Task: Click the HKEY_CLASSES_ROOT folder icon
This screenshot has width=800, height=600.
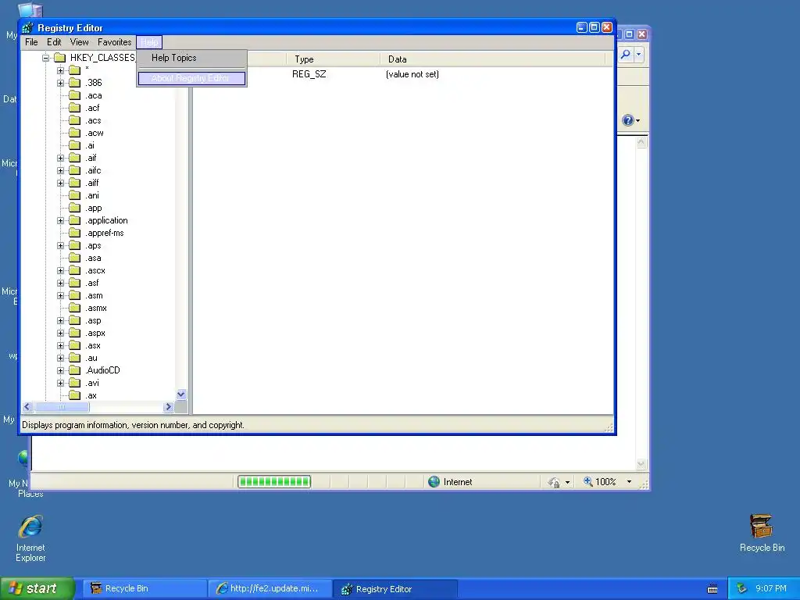Action: pos(59,57)
